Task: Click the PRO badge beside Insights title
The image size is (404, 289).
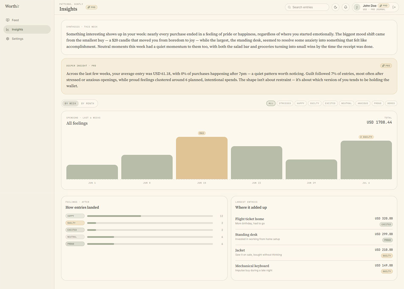Action: (92, 7)
